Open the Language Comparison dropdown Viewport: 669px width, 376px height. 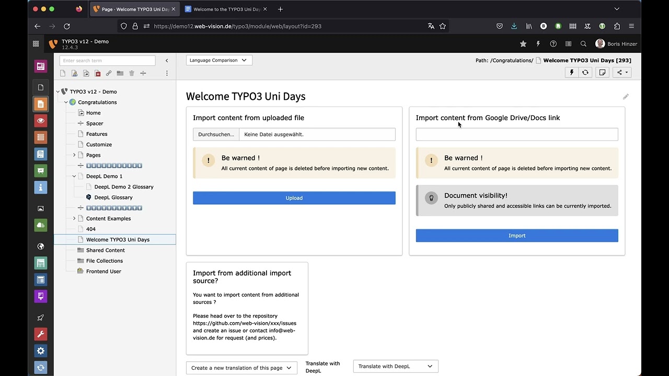(x=219, y=60)
